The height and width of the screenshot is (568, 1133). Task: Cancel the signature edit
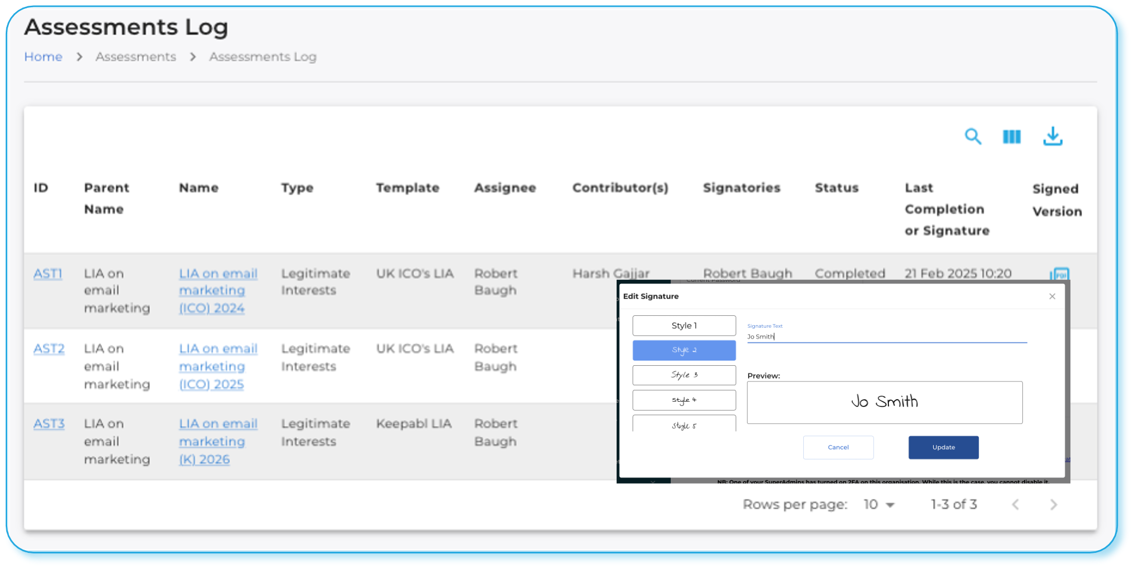point(838,447)
